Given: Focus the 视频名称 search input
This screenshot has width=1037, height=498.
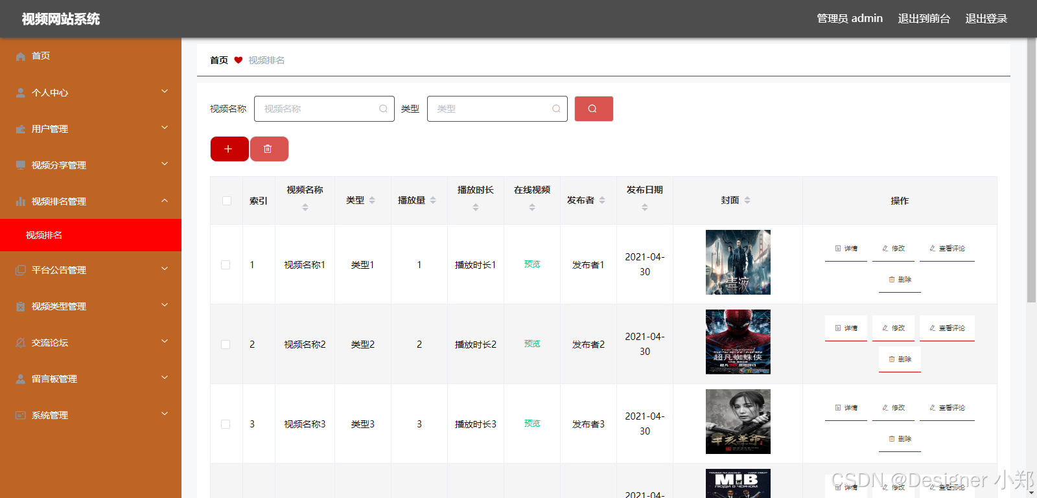Looking at the screenshot, I should click(x=324, y=109).
